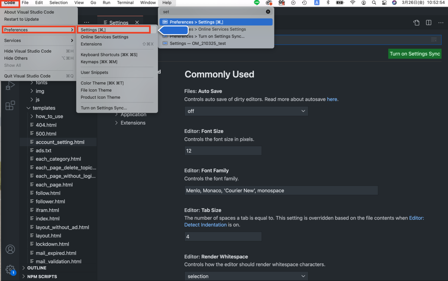
Task: Open the Settings (JSON) editor icon
Action: coord(416,22)
